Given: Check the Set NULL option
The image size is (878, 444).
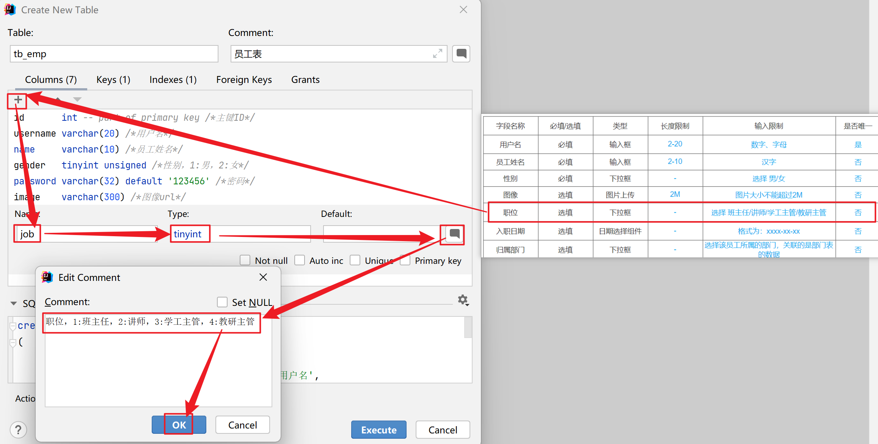Looking at the screenshot, I should (x=222, y=302).
